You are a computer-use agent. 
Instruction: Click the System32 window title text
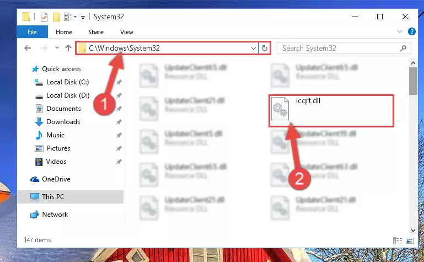(109, 17)
